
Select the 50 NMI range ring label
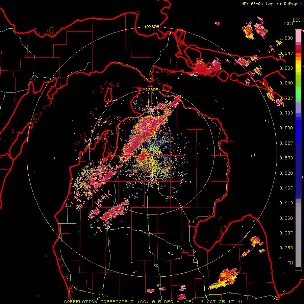tap(152, 89)
